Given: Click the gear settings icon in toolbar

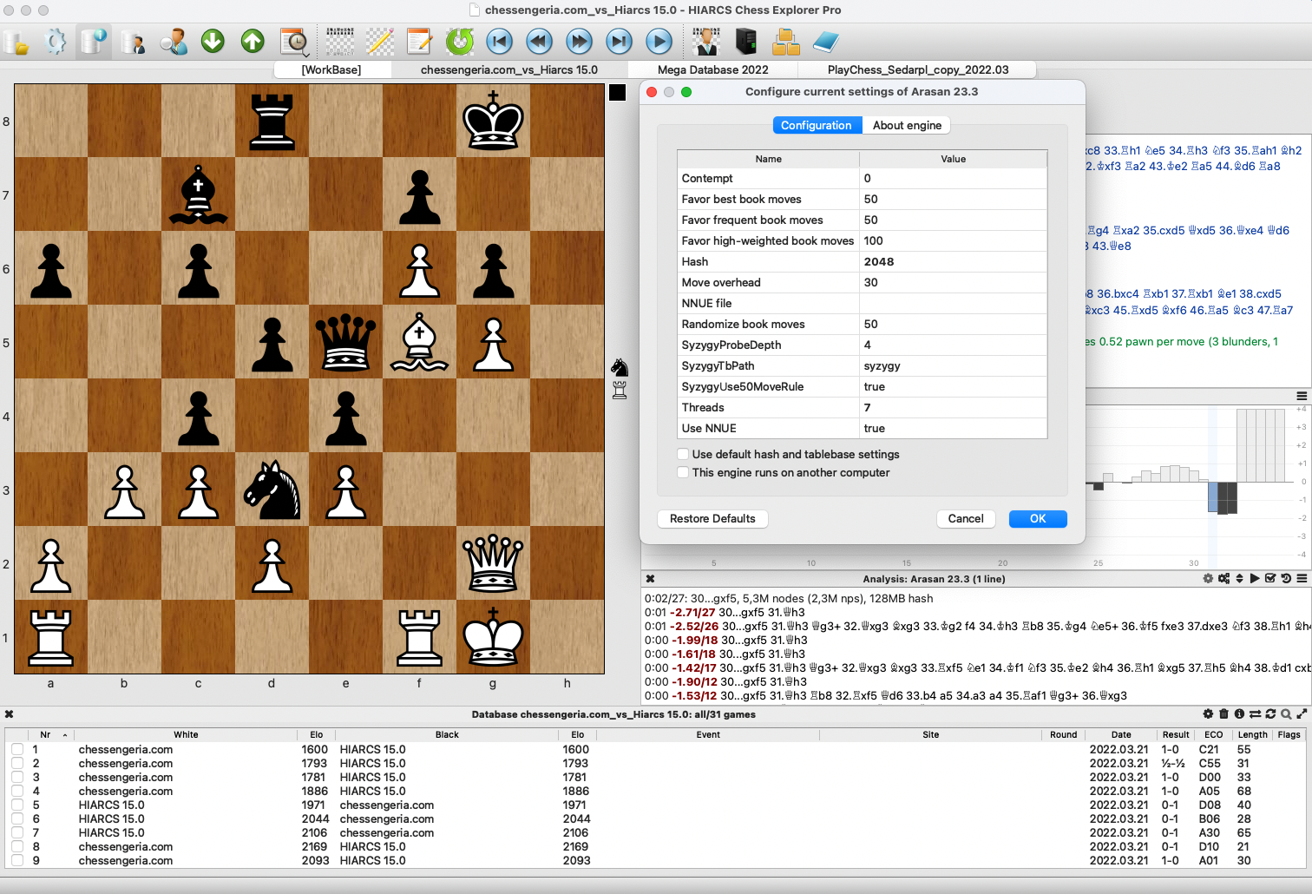Looking at the screenshot, I should click(56, 42).
